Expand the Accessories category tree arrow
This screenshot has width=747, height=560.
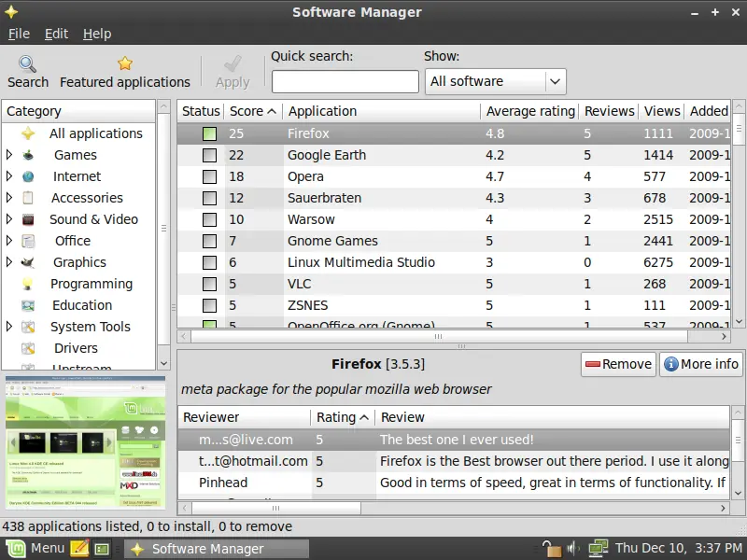[9, 198]
